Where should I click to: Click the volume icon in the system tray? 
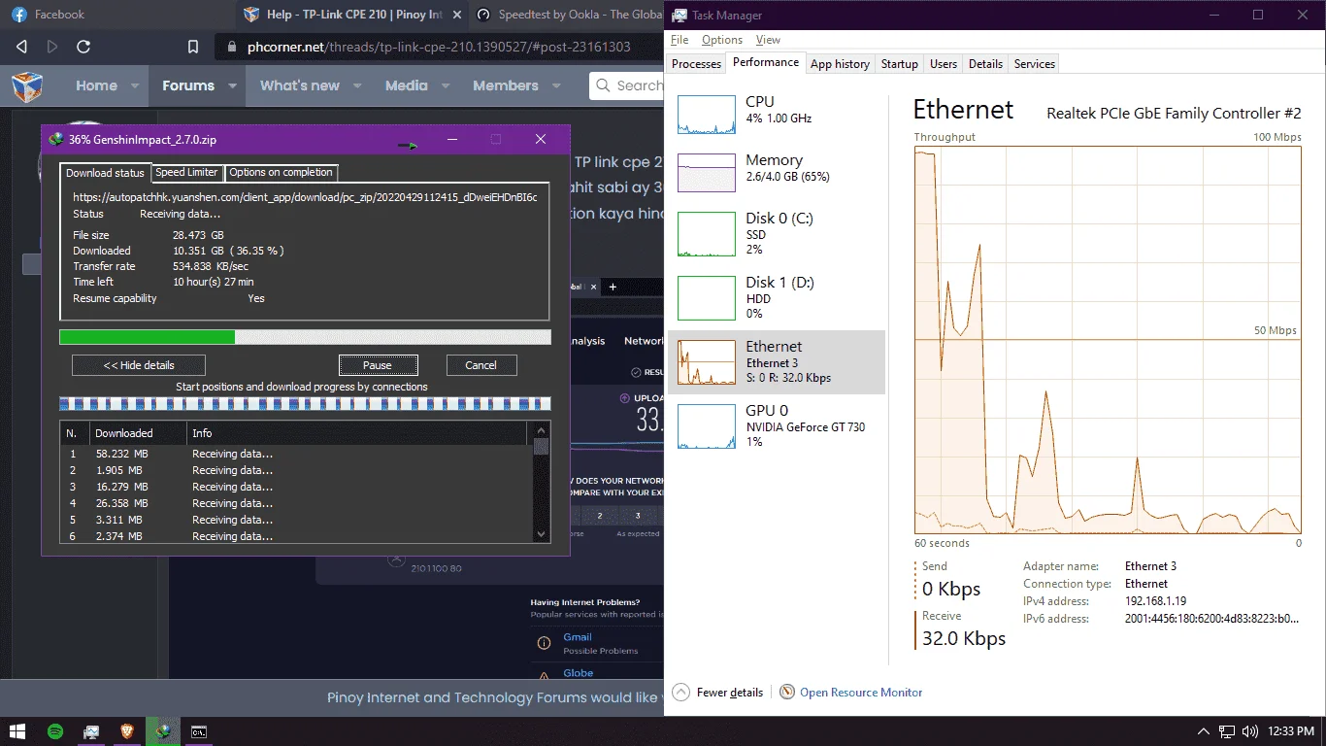click(1249, 731)
